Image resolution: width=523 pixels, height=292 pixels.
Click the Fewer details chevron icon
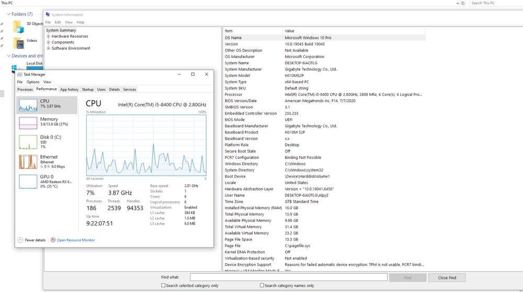[x=20, y=240]
